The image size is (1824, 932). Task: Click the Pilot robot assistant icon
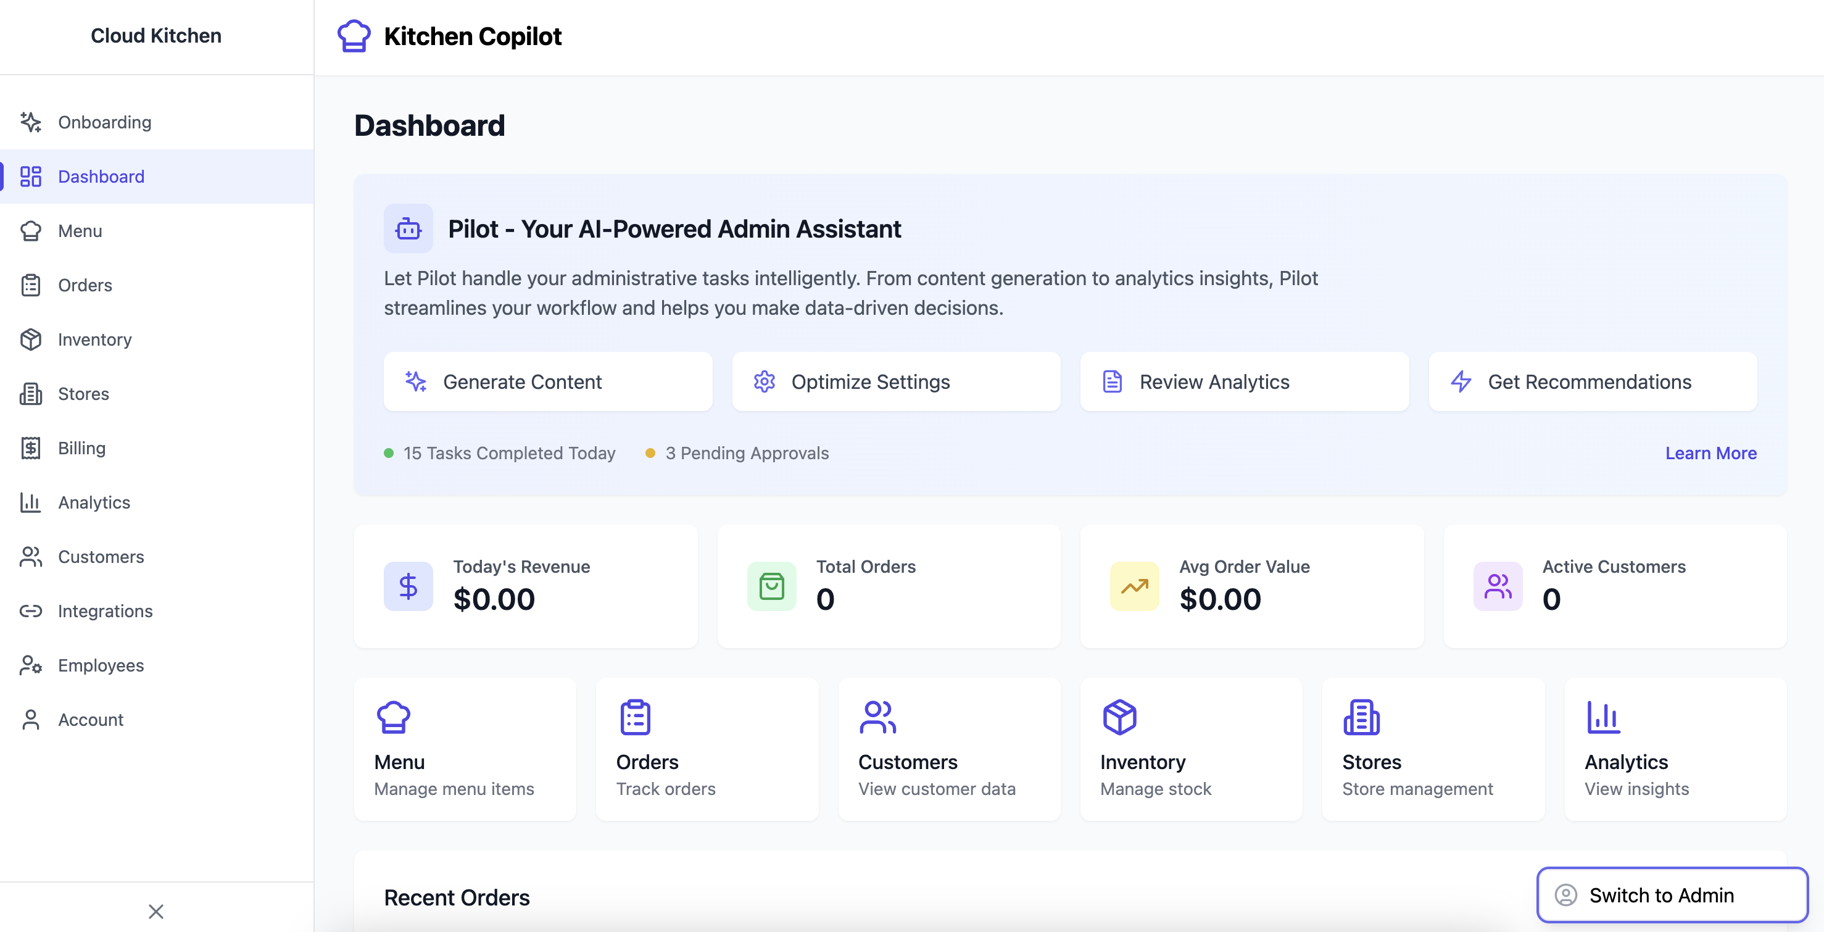tap(408, 229)
